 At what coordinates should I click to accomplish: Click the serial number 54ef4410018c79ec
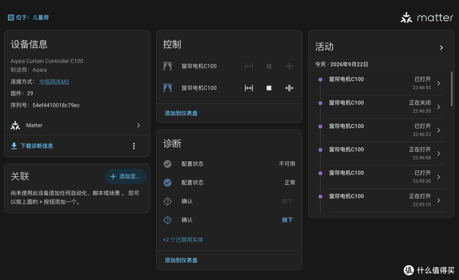[x=56, y=105]
